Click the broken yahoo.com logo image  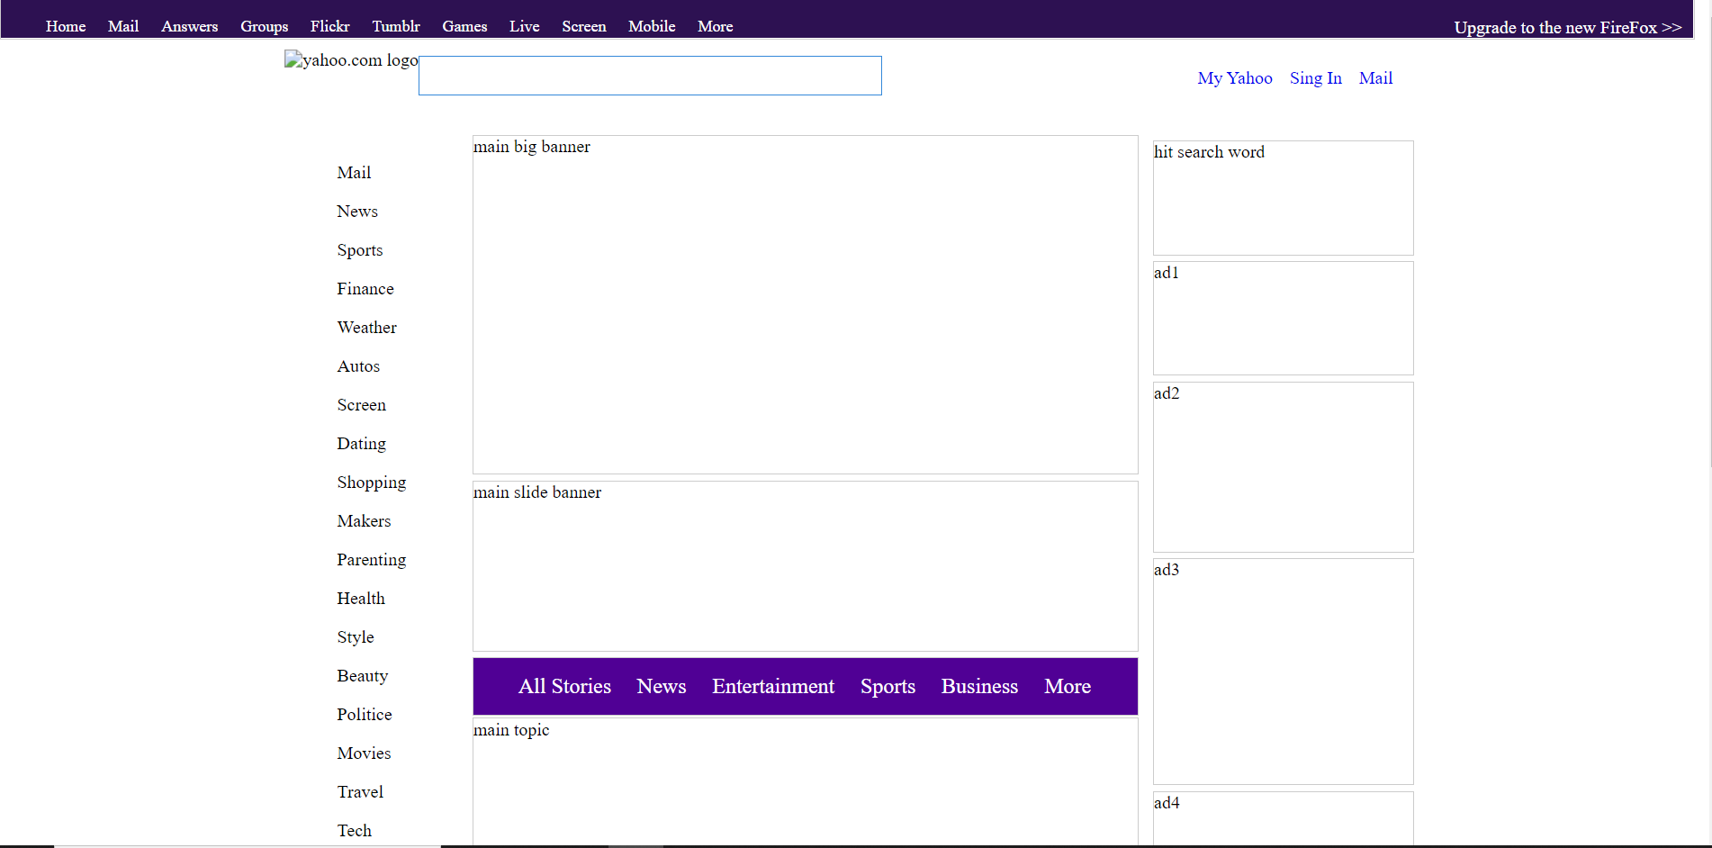351,60
